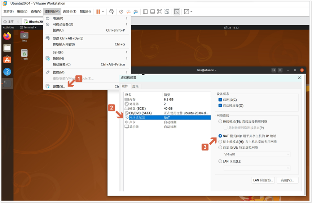Viewport: 312px width, 203px height.
Task: Open the Terminal app menu in top bar
Action: click(28, 27)
